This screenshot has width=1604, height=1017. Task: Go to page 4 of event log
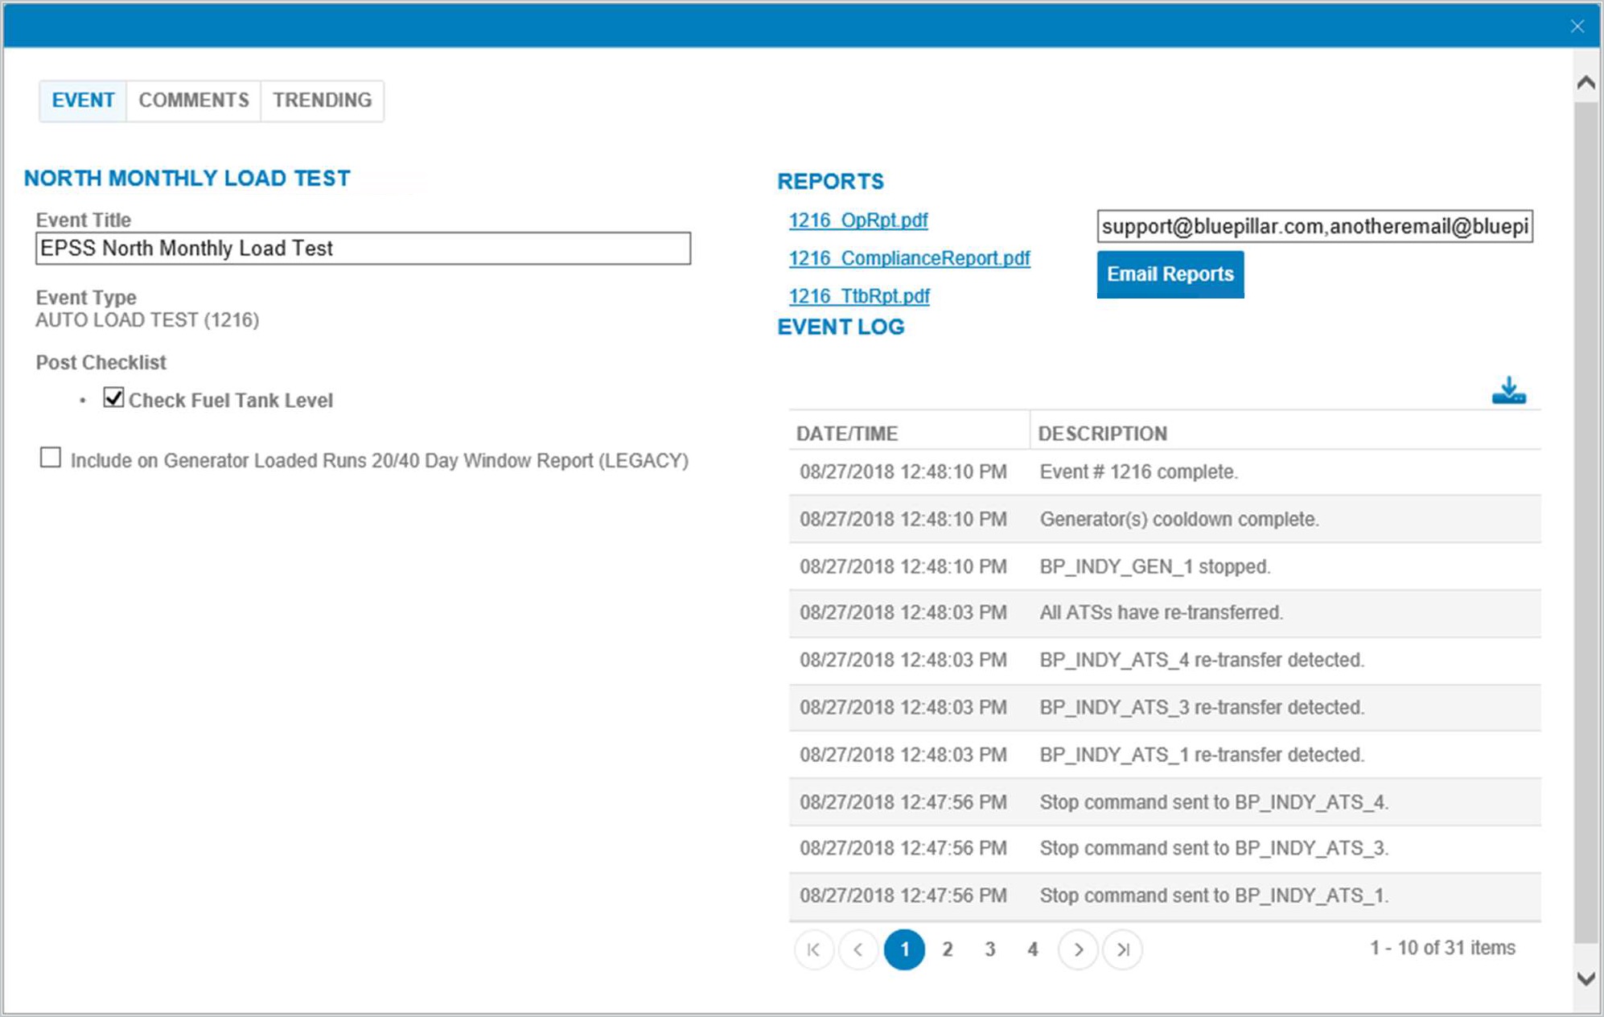[x=1033, y=949]
